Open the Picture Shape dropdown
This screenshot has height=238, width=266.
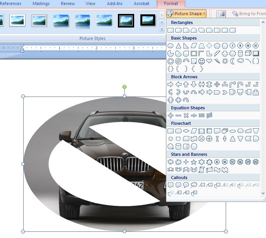point(186,14)
